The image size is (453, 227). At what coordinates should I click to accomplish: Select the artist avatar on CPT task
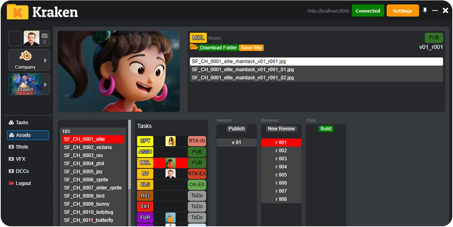(x=171, y=141)
